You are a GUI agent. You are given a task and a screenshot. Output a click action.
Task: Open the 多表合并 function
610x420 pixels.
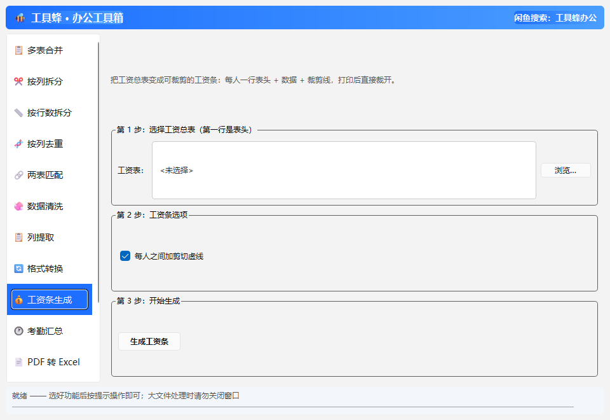[x=50, y=50]
